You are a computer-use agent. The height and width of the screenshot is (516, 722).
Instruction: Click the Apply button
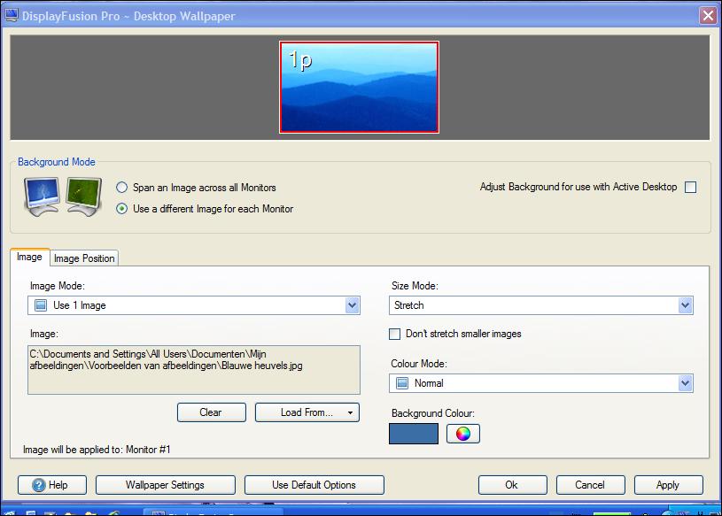pyautogui.click(x=667, y=485)
